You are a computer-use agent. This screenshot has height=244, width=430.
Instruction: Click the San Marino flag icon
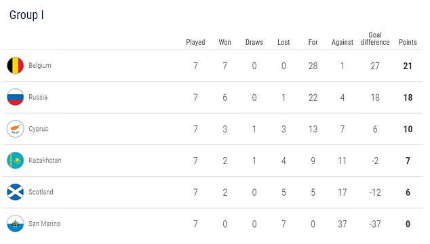(16, 224)
